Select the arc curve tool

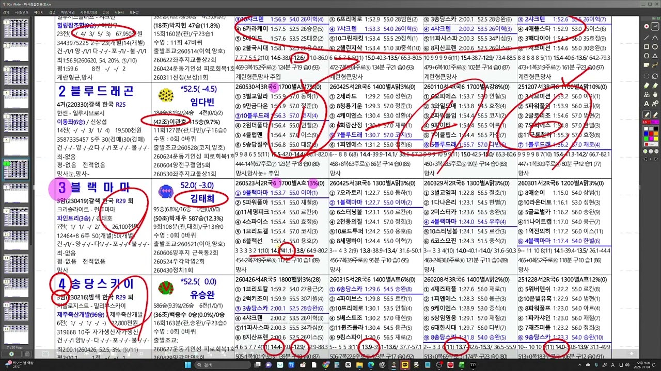click(x=655, y=38)
